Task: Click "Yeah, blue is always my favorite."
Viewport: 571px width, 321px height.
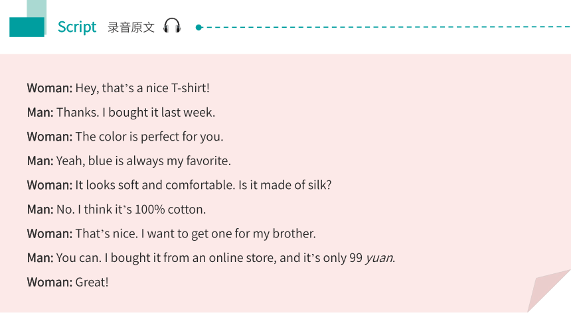Action: coord(143,161)
